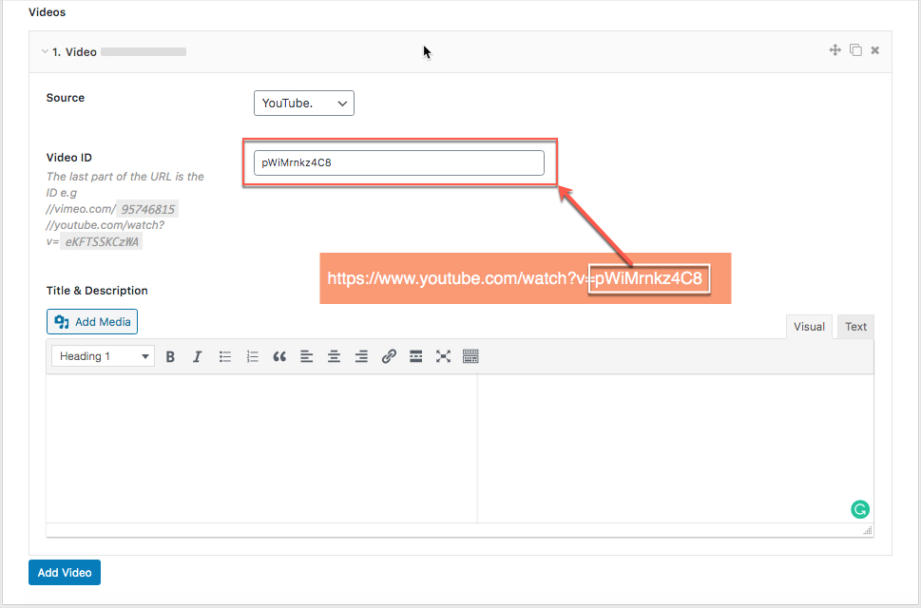The height and width of the screenshot is (608, 921).
Task: Toggle bold formatting
Action: [x=170, y=356]
